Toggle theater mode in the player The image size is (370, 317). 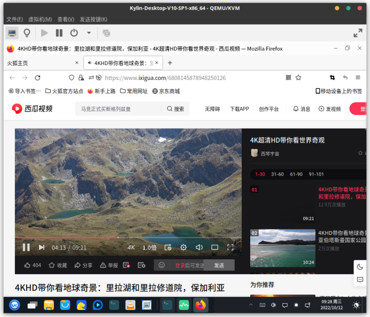[214, 247]
